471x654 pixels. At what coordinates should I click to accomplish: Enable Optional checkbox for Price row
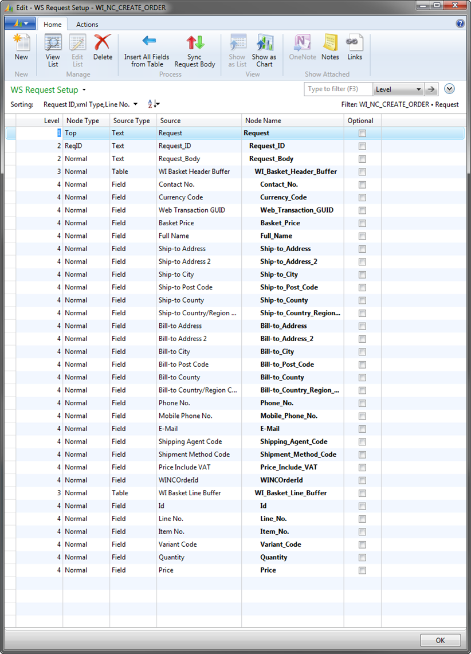[362, 570]
